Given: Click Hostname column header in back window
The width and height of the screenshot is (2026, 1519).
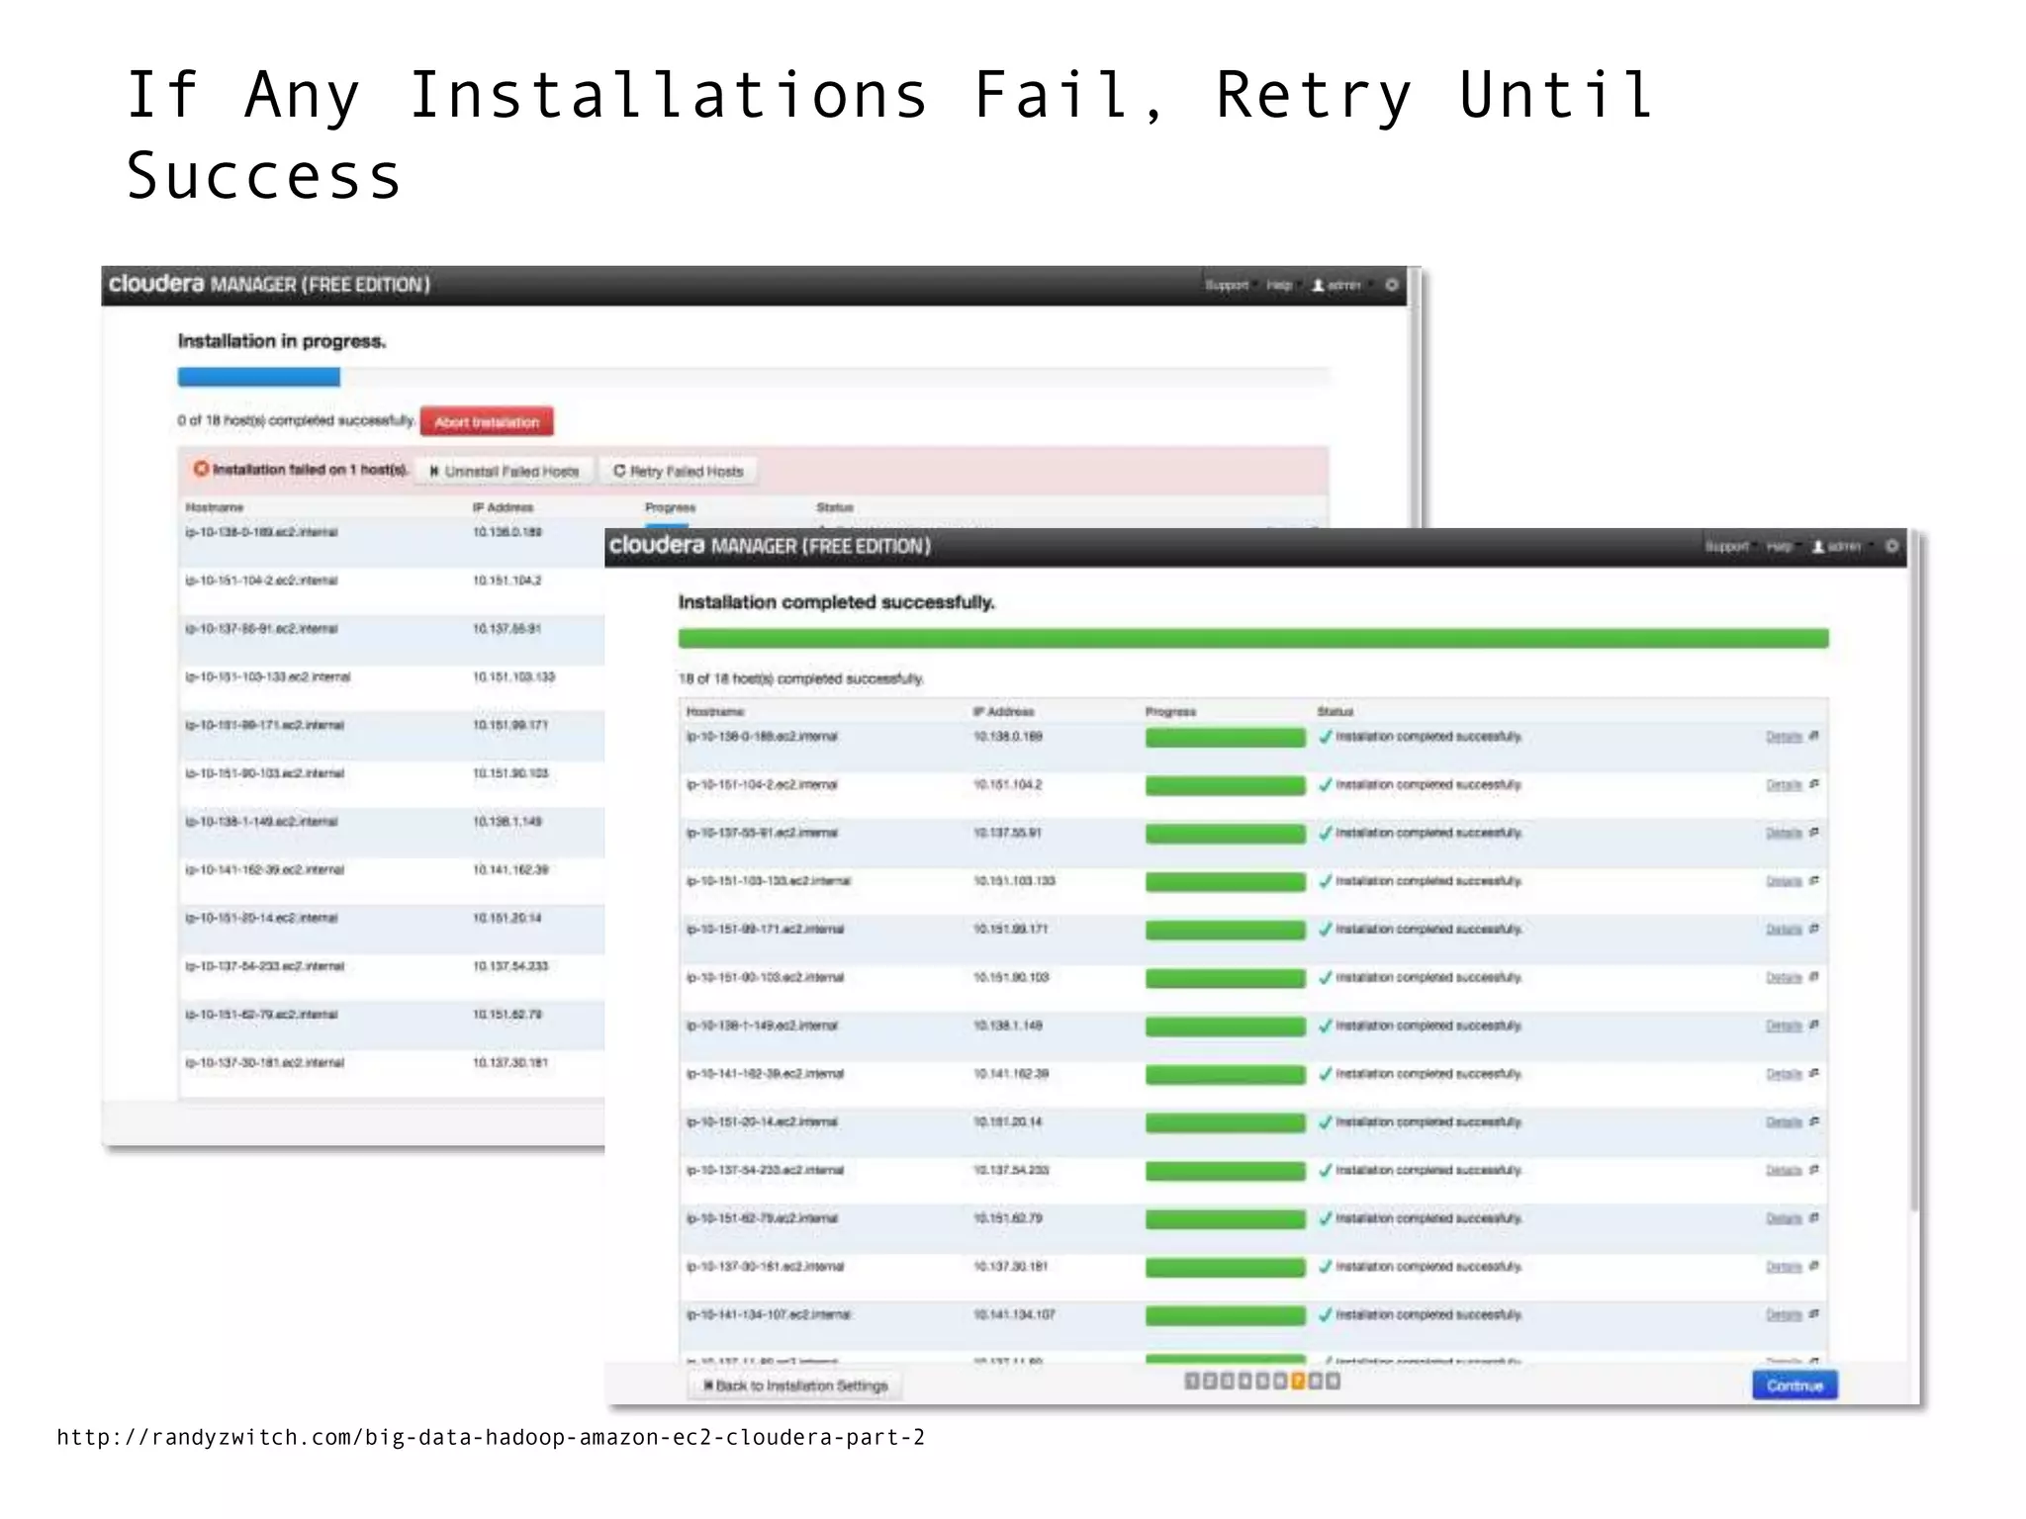Looking at the screenshot, I should pyautogui.click(x=215, y=507).
